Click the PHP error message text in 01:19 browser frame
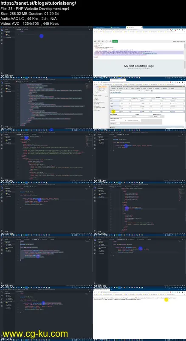186x341 pixels. coord(135,299)
